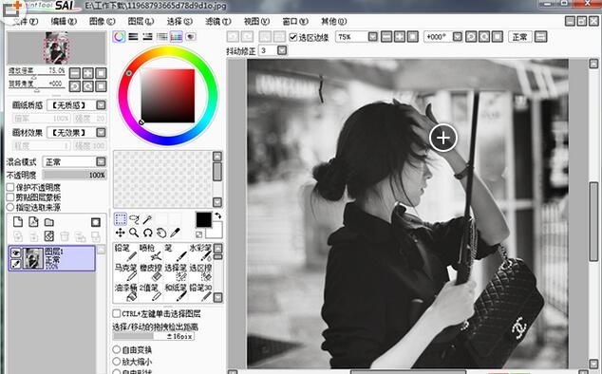Zoom in with toolbar plus button
Screen dimensions: 602x374
click(400, 37)
